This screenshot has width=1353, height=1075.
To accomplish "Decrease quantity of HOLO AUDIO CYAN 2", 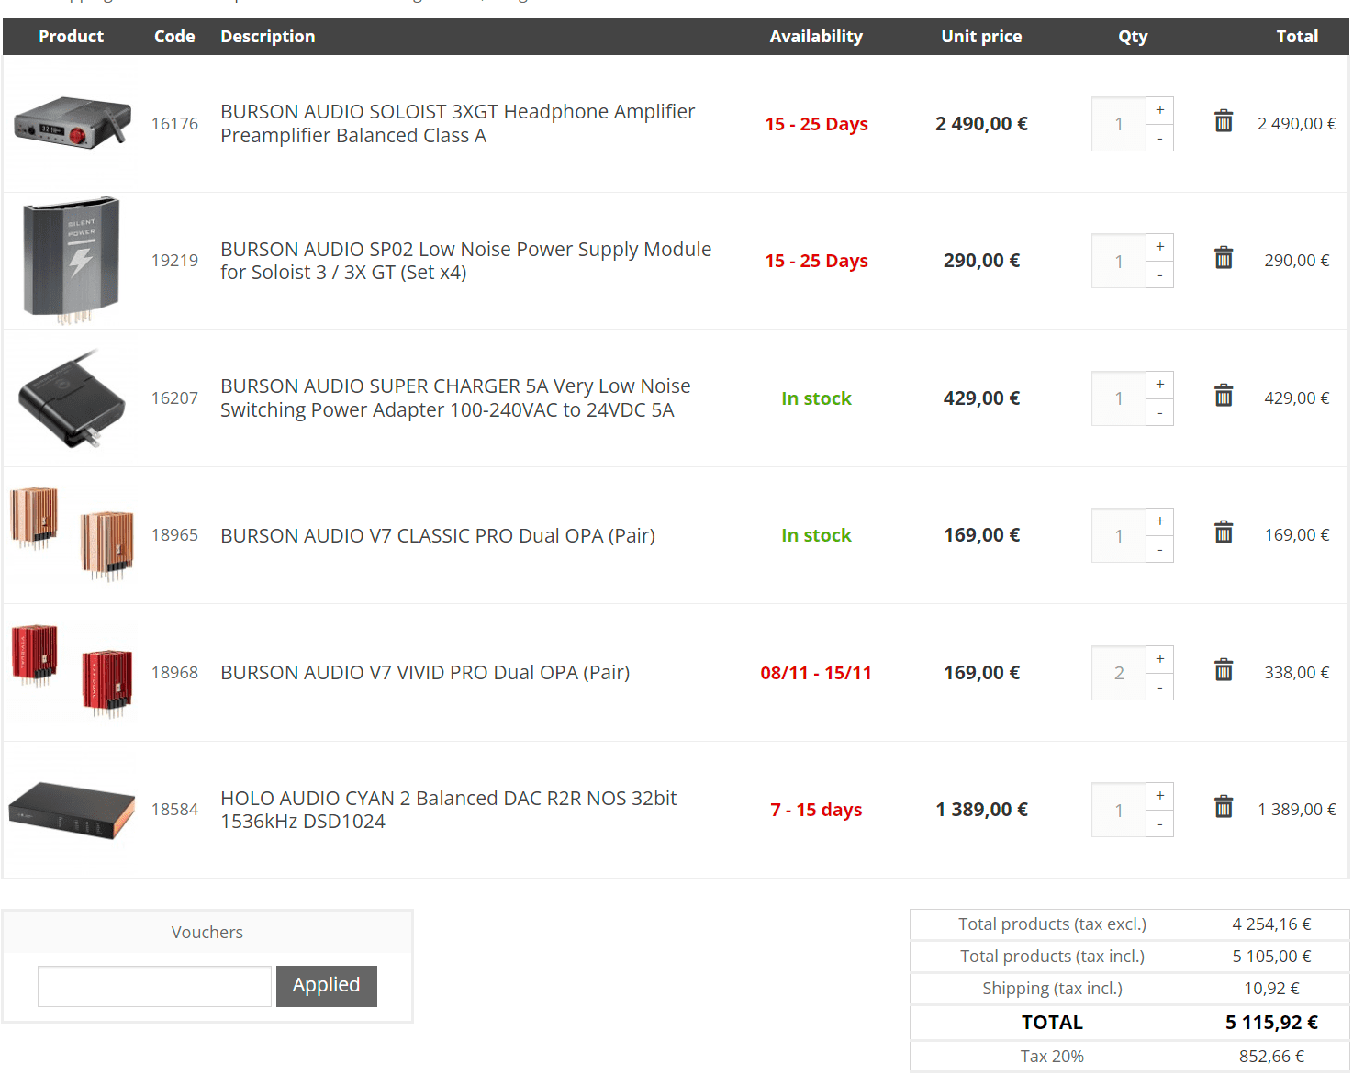I will (x=1160, y=823).
